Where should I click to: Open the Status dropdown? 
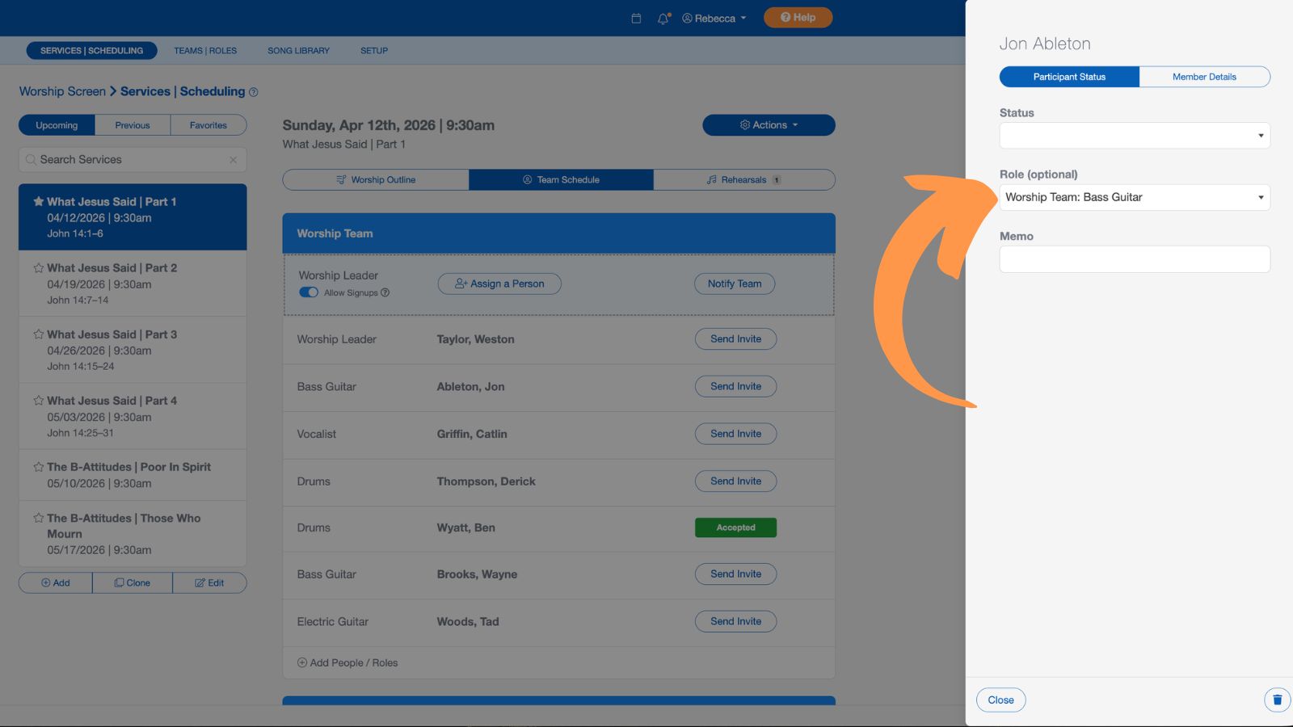(1135, 135)
